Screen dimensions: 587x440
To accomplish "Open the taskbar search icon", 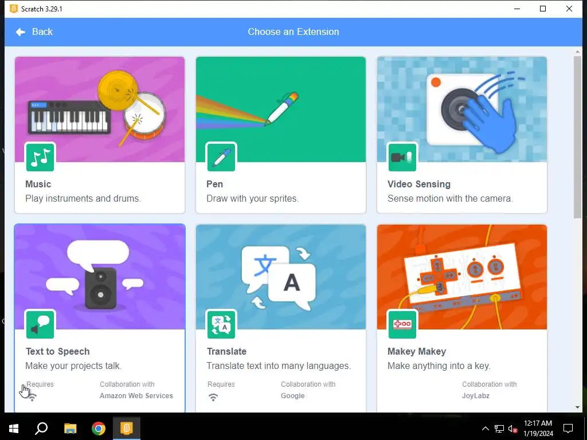I will pos(41,428).
